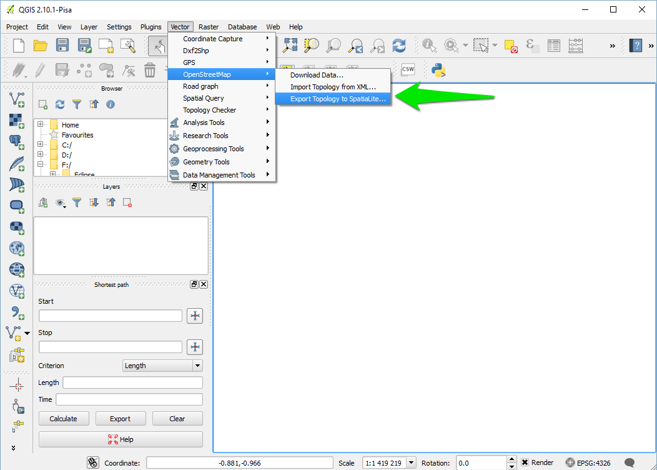Open the Raster menu
The image size is (657, 470).
click(x=209, y=26)
